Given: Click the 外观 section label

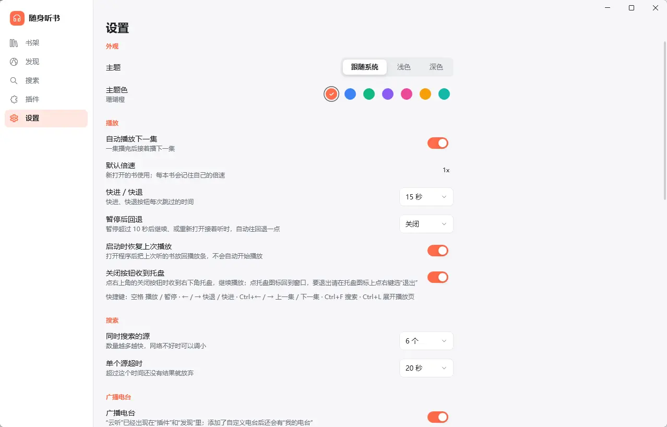Looking at the screenshot, I should [112, 46].
